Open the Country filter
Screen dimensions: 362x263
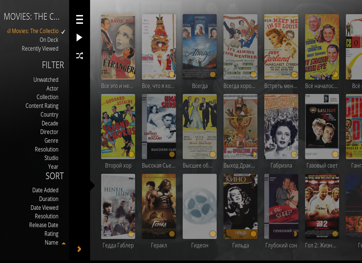click(49, 115)
